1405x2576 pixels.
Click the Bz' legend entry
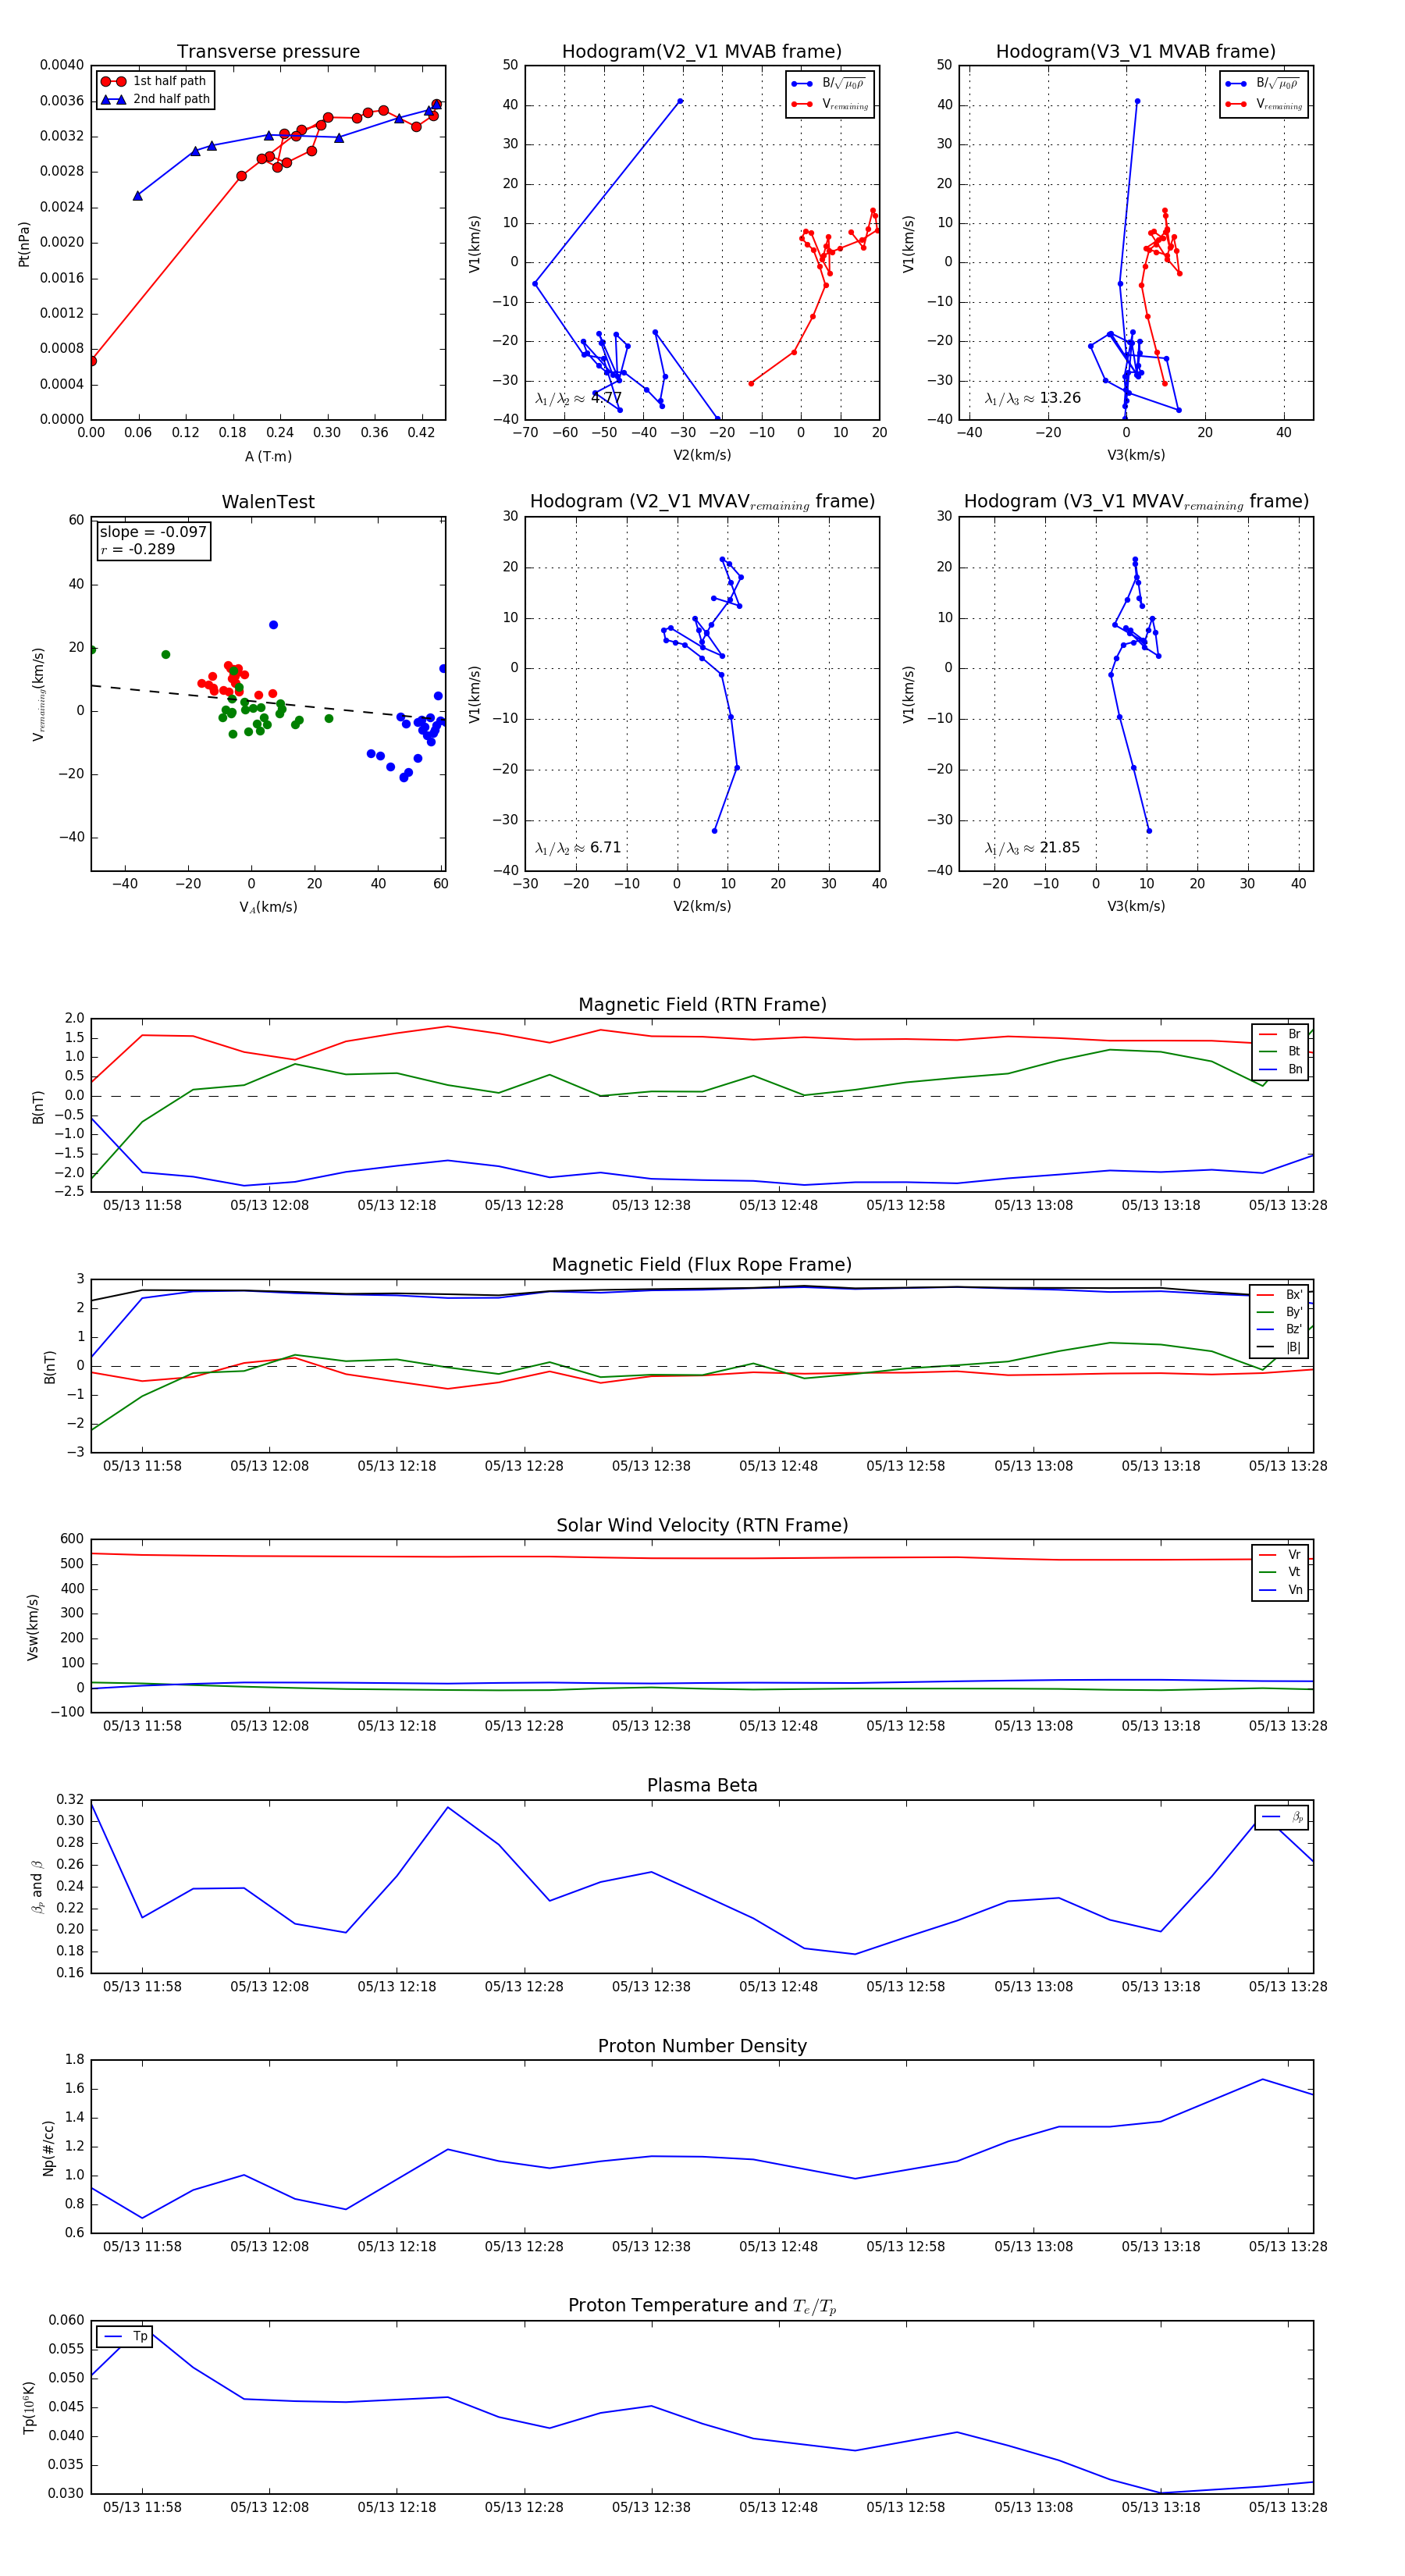(1280, 1329)
